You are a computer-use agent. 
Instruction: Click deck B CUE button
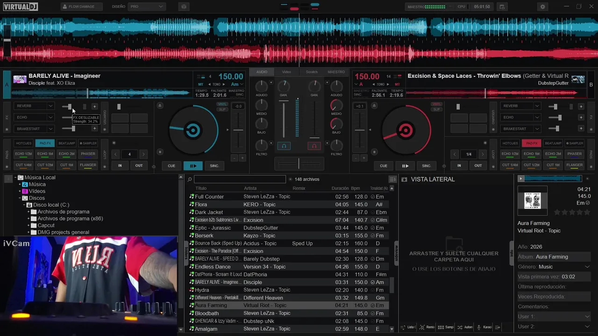pos(384,166)
